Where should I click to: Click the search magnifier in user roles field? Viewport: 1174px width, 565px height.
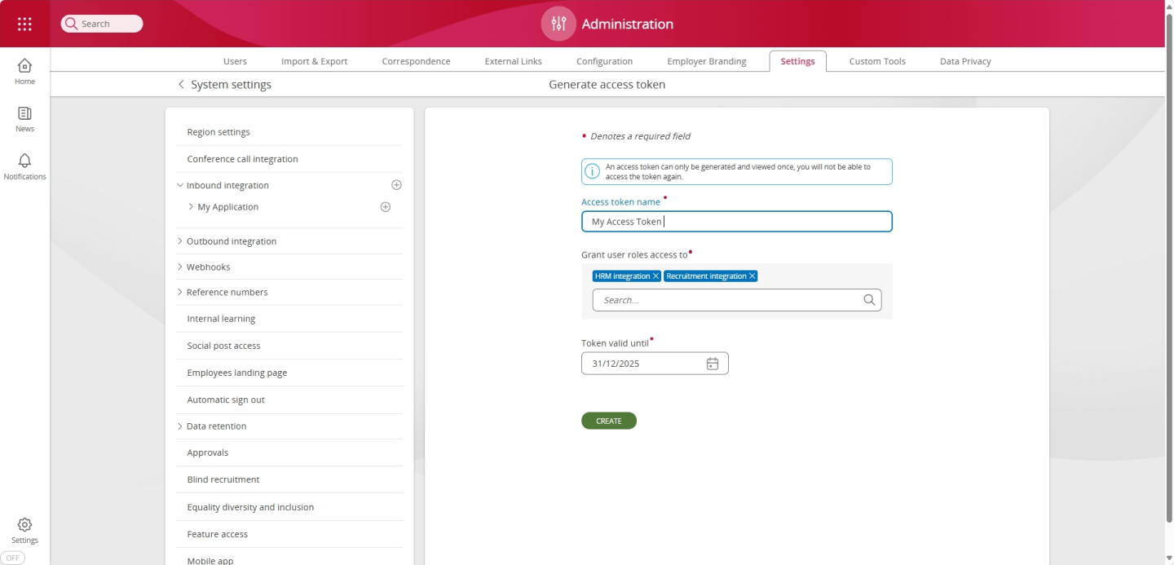pos(869,299)
